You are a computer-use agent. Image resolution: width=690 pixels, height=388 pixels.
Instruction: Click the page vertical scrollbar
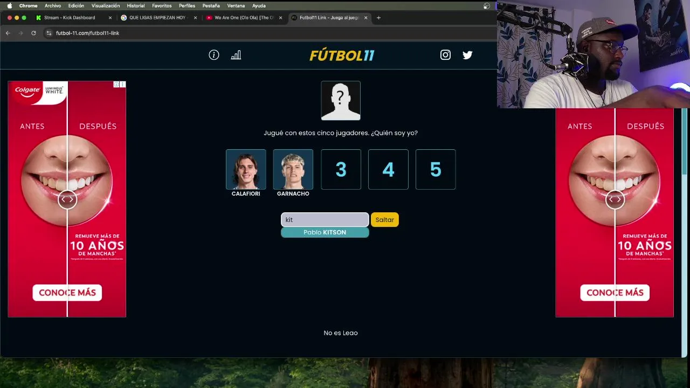(x=685, y=141)
